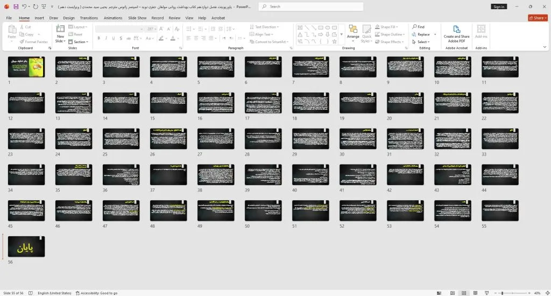Click the Format Painter brush

click(22, 41)
